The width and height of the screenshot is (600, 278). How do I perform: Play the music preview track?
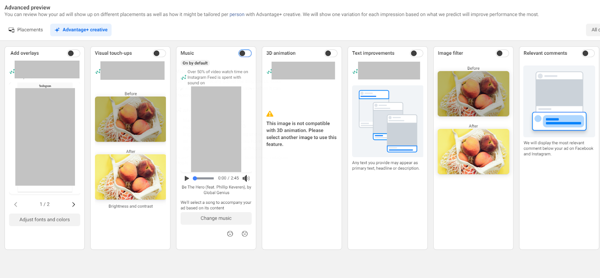pyautogui.click(x=187, y=178)
